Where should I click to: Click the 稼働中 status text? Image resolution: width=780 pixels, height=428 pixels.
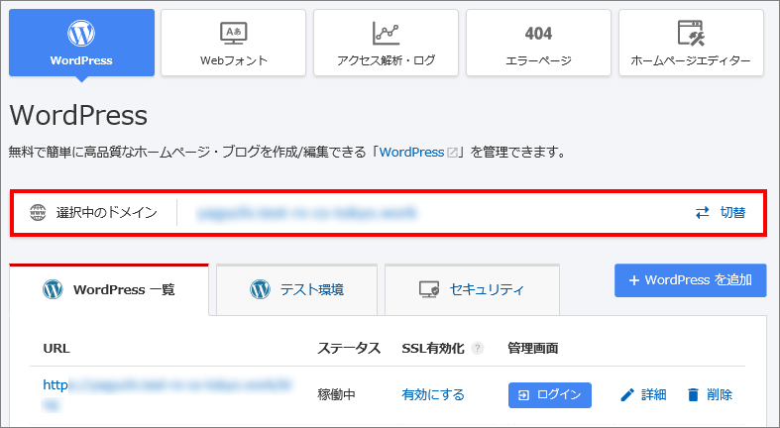[336, 394]
